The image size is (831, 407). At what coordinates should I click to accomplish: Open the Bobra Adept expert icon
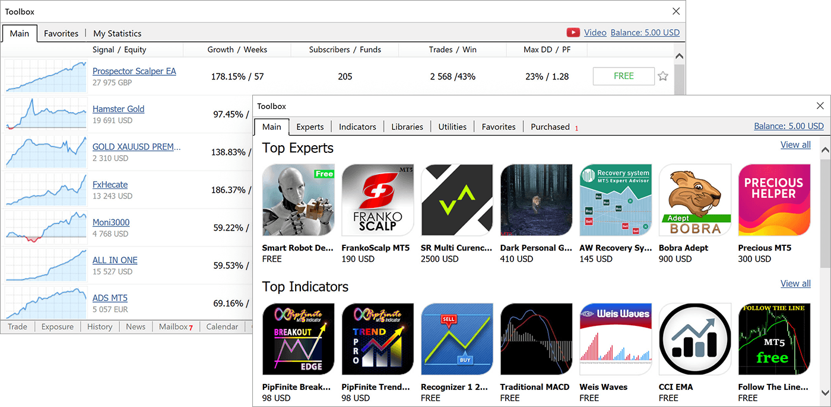click(x=694, y=200)
